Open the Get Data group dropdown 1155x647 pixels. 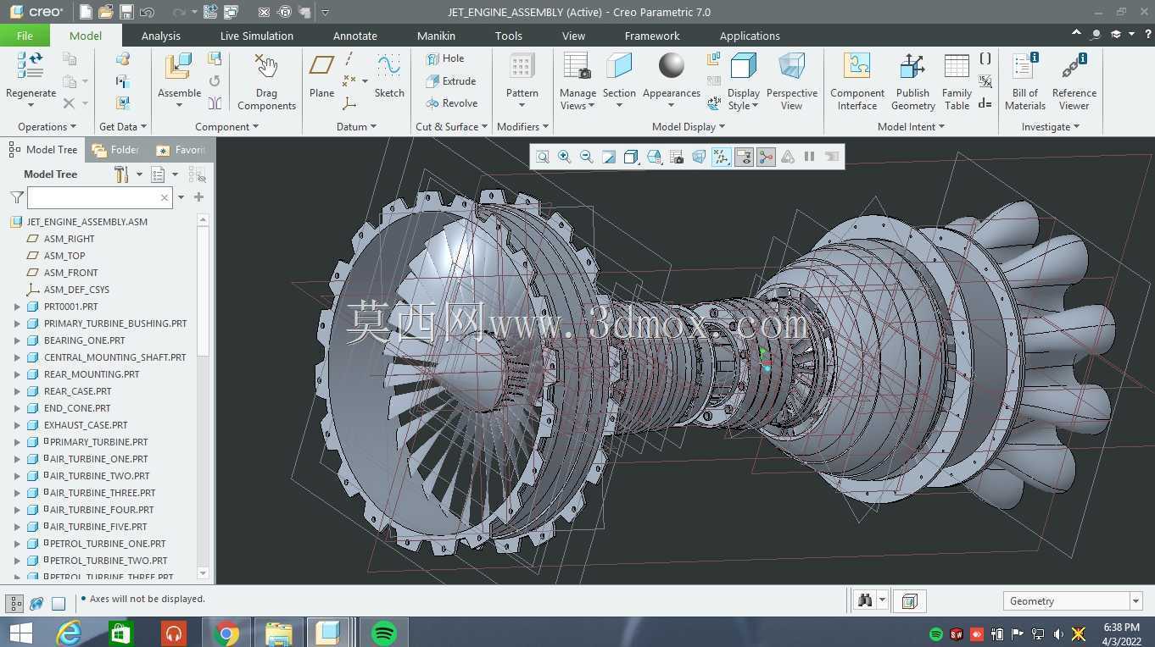[123, 127]
